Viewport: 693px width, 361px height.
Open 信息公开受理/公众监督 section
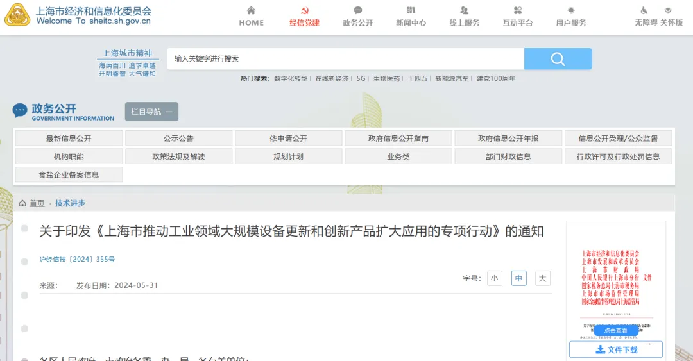tap(619, 139)
